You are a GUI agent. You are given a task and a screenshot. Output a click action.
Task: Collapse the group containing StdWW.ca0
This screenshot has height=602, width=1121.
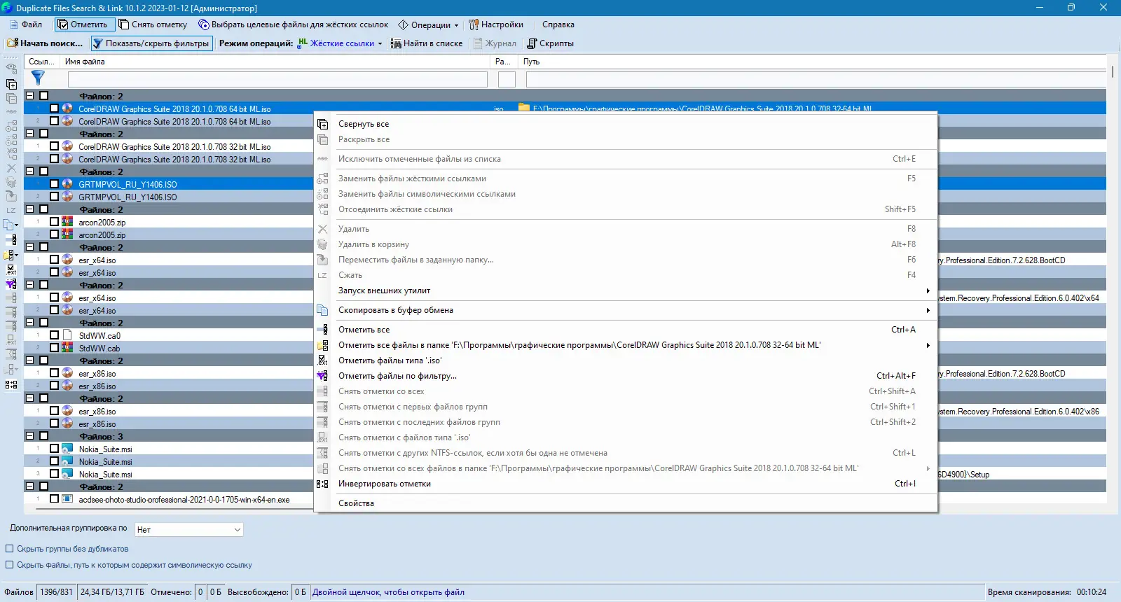(x=30, y=323)
